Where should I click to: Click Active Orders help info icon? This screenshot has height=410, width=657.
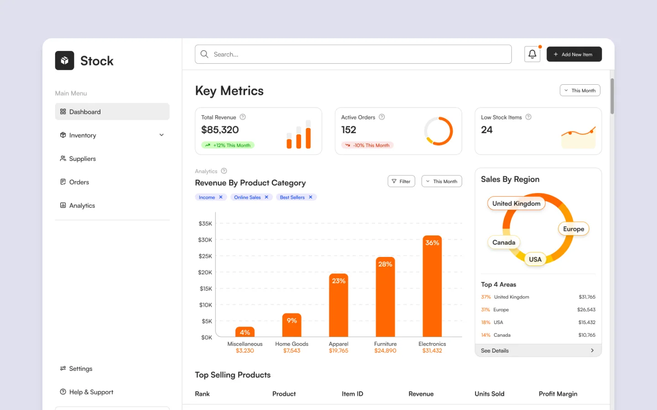coord(382,117)
